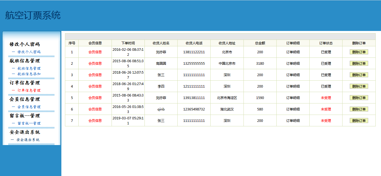Open 会员信息管理 sidebar link

[x=29, y=107]
